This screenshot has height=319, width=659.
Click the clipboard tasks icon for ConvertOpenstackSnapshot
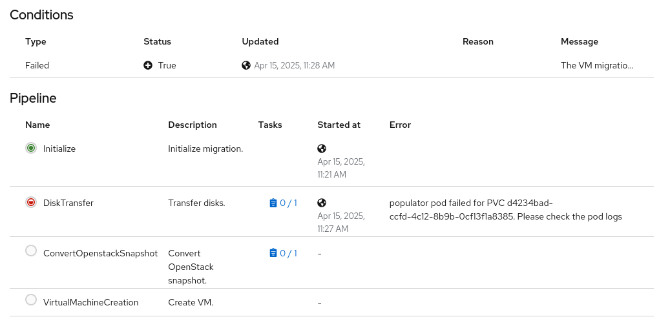coord(273,252)
